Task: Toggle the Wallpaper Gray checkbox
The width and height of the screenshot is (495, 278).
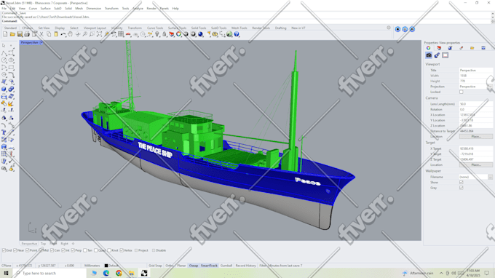Action: pyautogui.click(x=462, y=188)
